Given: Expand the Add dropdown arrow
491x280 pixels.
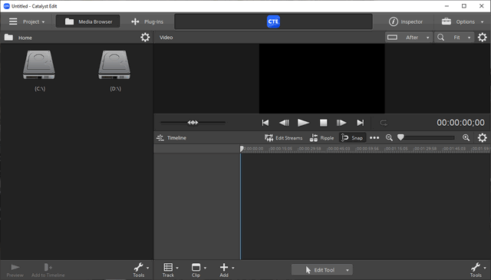Looking at the screenshot, I should click(x=232, y=268).
